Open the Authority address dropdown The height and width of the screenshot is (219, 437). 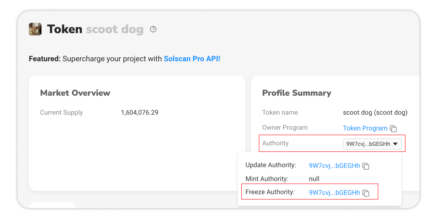coord(372,144)
